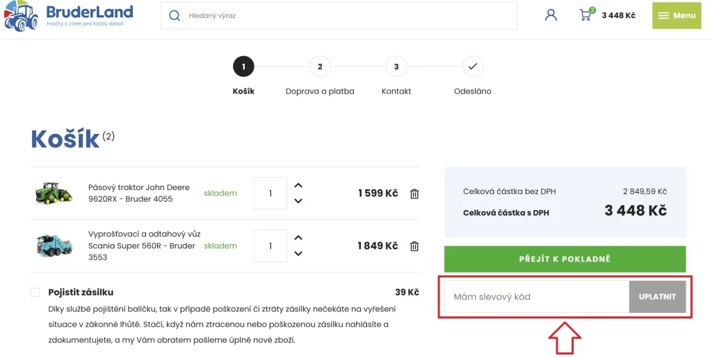Remove Scania Super 560R with trash icon
712x358 pixels.
[414, 246]
